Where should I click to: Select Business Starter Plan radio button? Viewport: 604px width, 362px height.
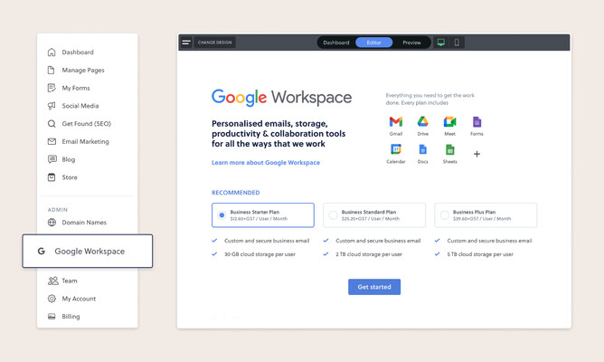point(222,215)
